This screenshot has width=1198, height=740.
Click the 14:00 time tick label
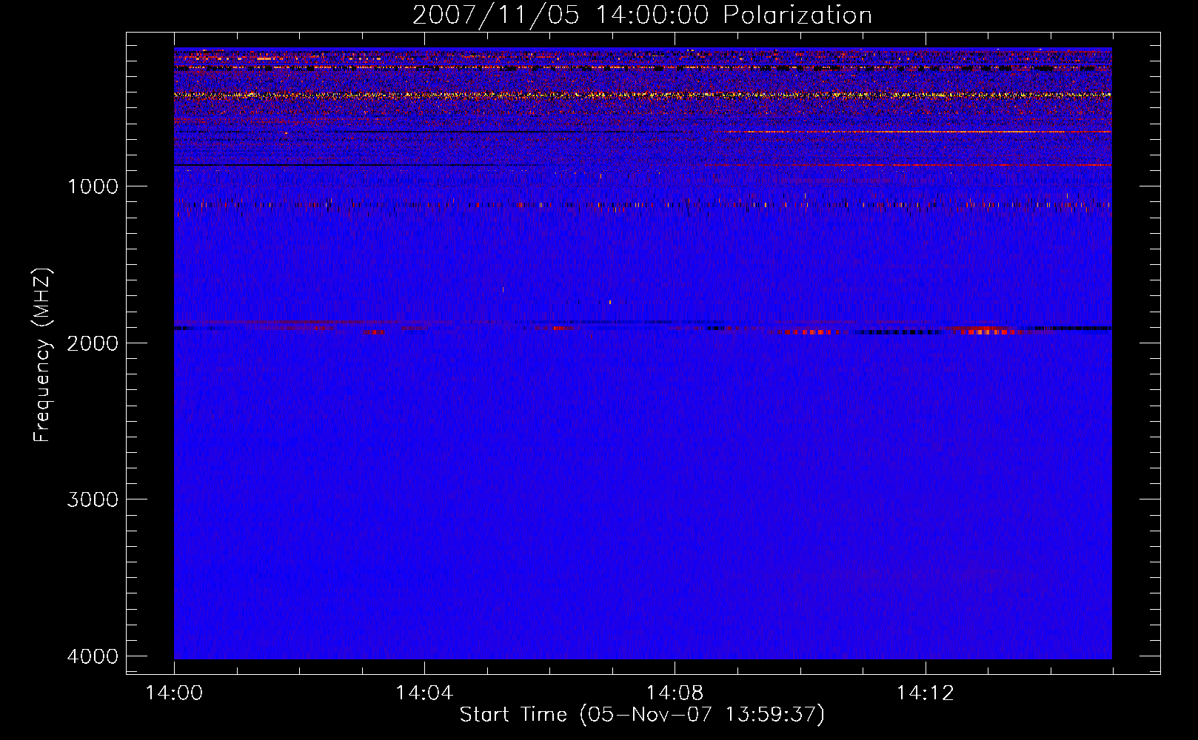coord(174,693)
